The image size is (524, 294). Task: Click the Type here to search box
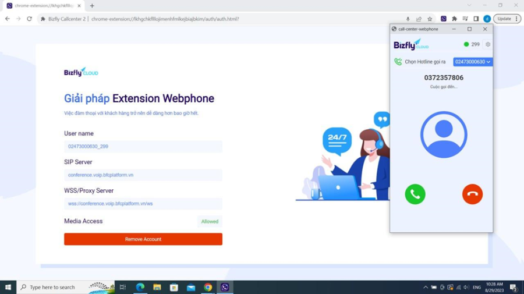pyautogui.click(x=65, y=288)
